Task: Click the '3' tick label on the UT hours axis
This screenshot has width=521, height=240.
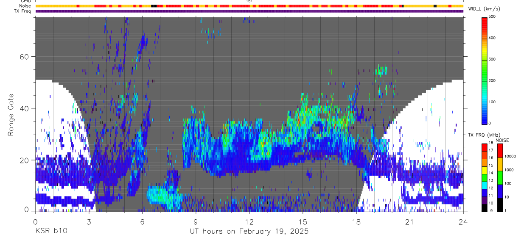Action: coord(89,221)
